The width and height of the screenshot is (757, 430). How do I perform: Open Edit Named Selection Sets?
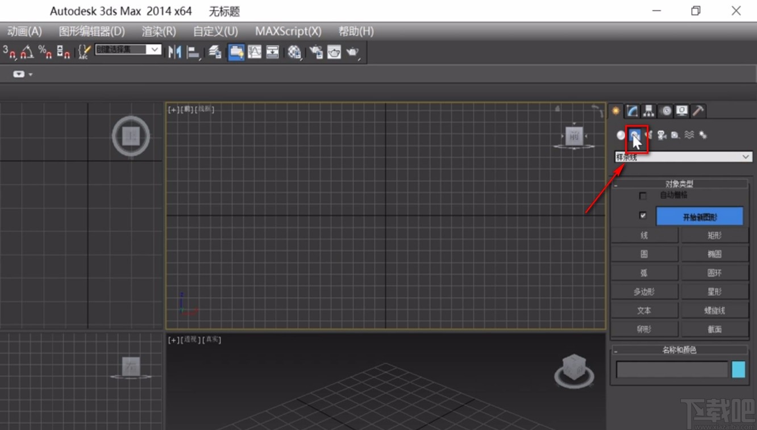84,52
